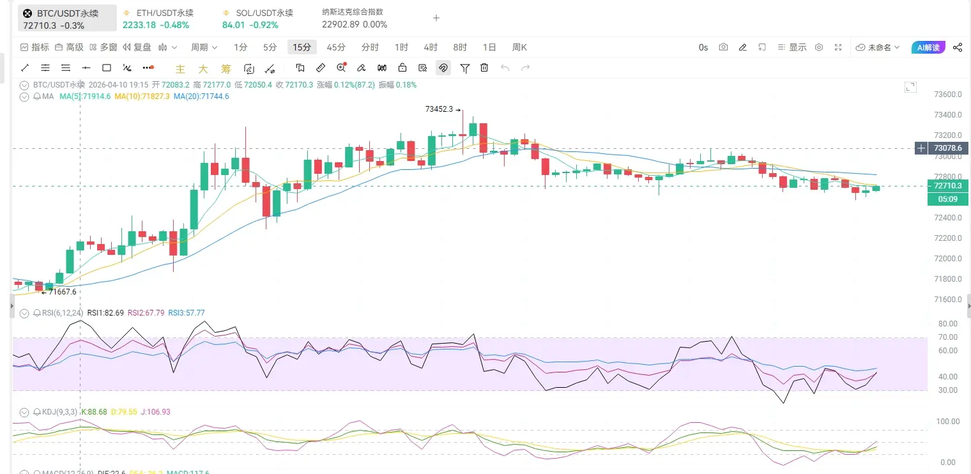Viewport: 971px width, 474px height.
Task: Open chart settings hexagon icon
Action: 819,47
